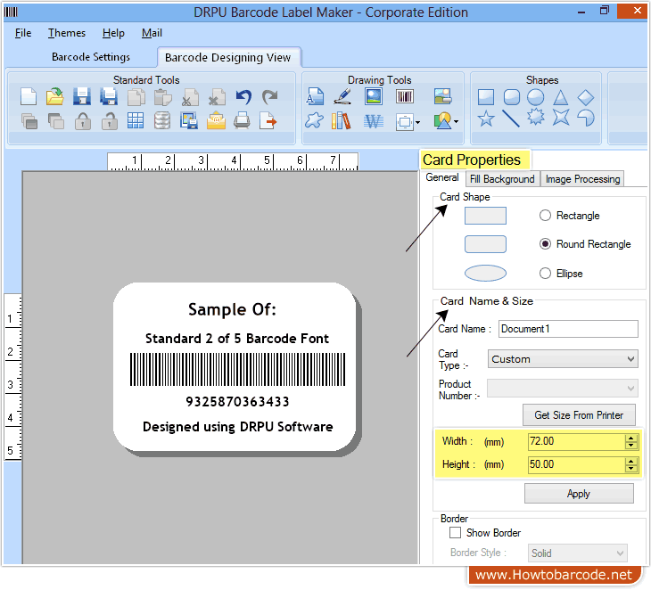
Task: Select the Ellipse card shape option
Action: click(545, 274)
